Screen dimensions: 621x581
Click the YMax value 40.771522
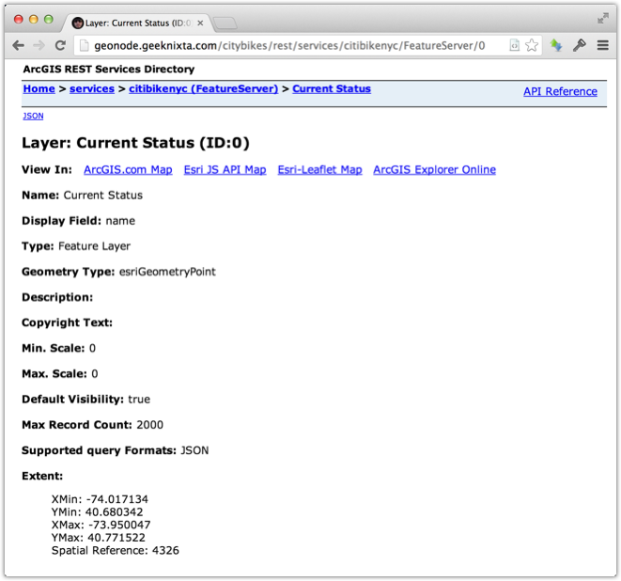coord(116,538)
